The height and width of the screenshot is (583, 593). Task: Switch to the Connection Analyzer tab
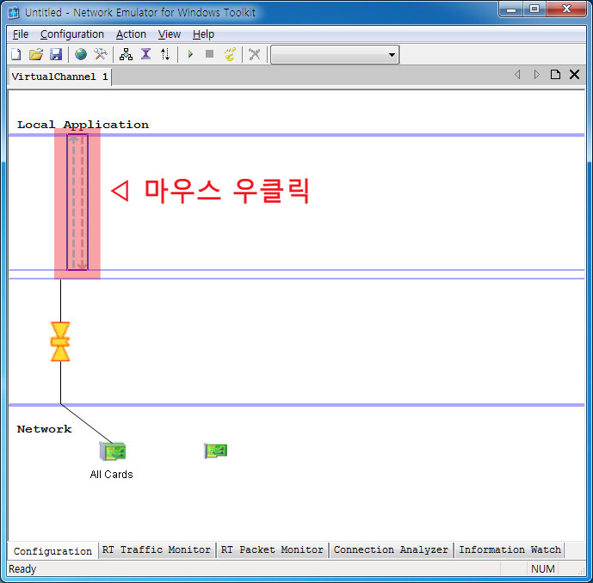point(391,549)
